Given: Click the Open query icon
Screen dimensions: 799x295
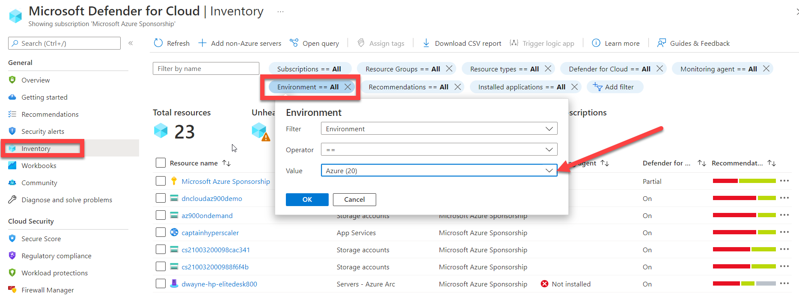Looking at the screenshot, I should (x=294, y=43).
